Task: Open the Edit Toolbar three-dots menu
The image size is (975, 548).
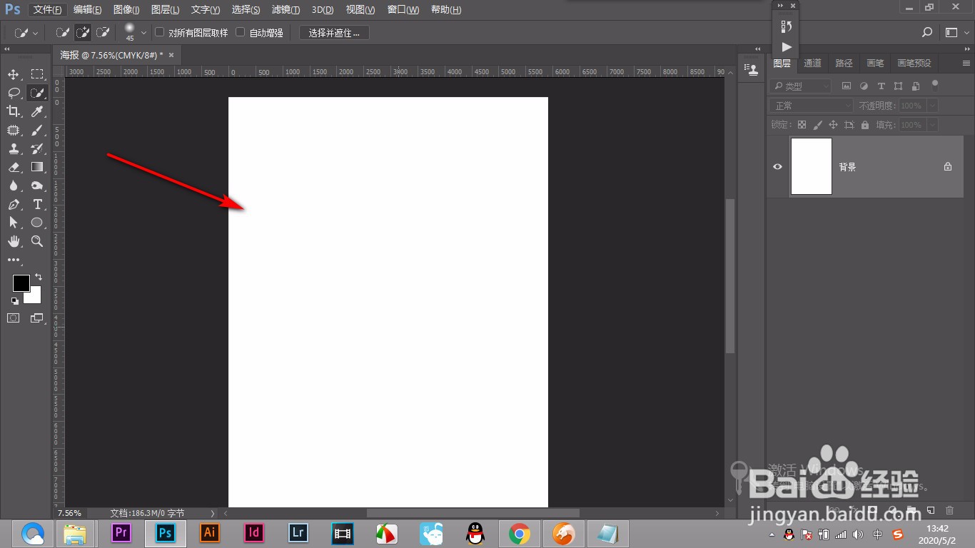Action: coord(14,260)
